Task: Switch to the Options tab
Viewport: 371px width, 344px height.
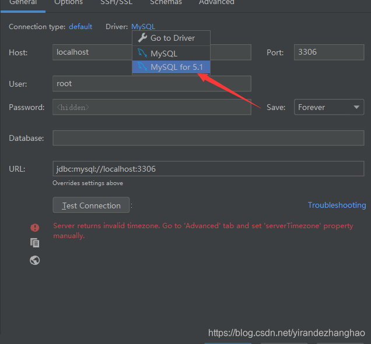Action: click(68, 3)
